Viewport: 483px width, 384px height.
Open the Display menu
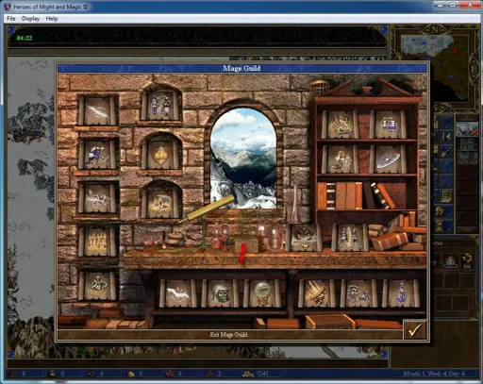click(x=30, y=19)
